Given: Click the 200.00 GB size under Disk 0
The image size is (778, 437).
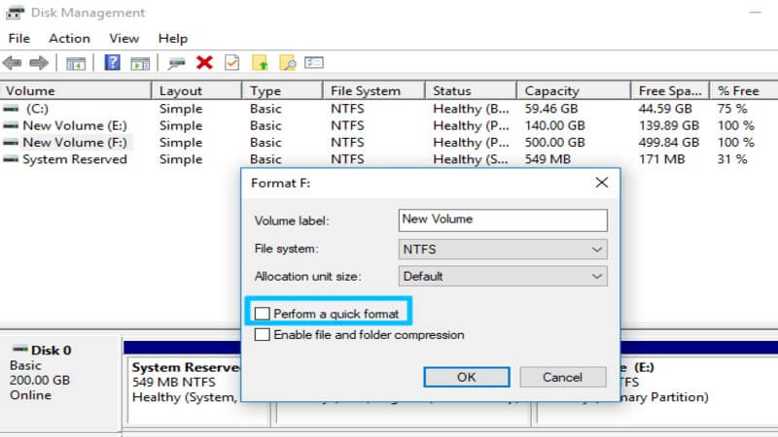Looking at the screenshot, I should [x=40, y=380].
